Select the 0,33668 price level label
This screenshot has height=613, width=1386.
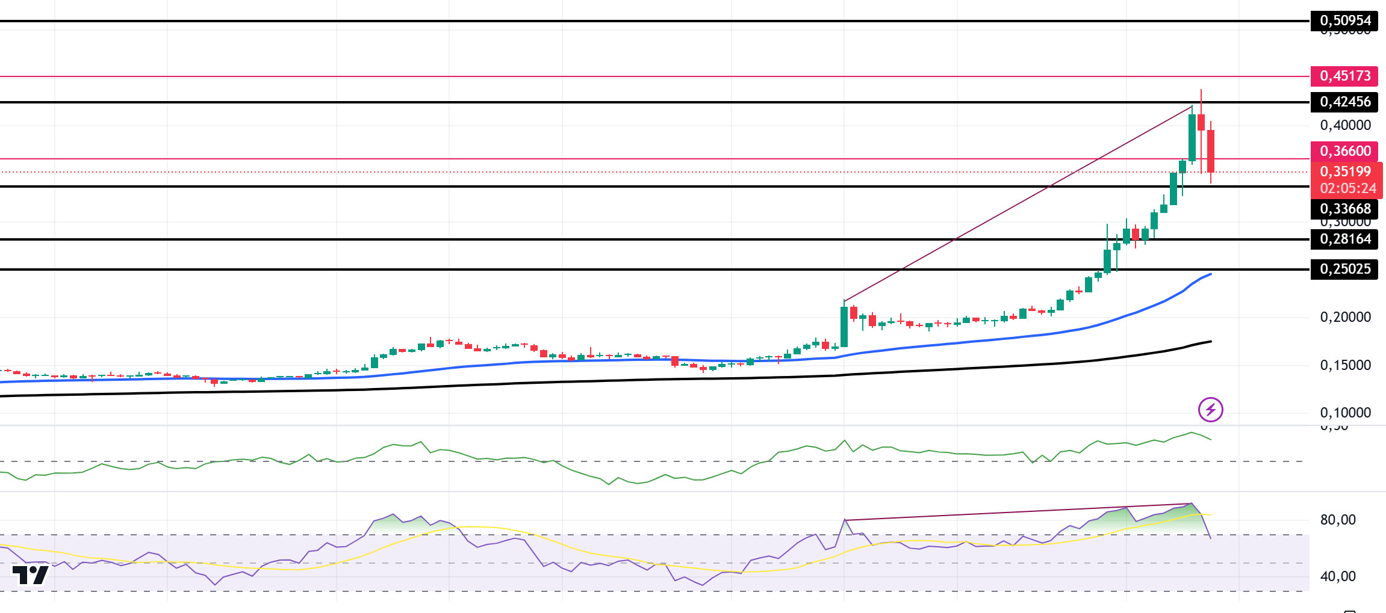[1344, 209]
